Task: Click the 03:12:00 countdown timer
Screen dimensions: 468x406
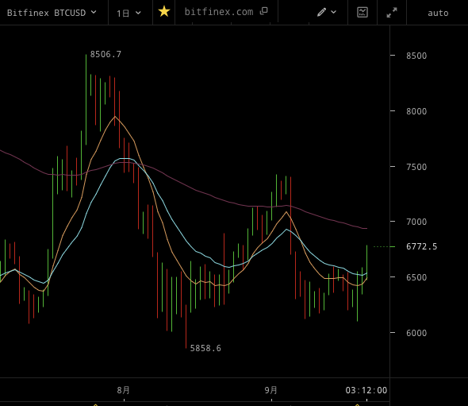Action: pyautogui.click(x=366, y=390)
